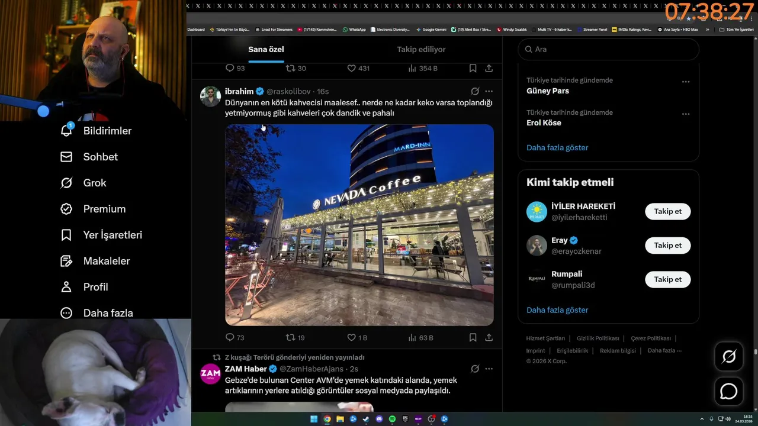Open more options on ibrahim's tweet
This screenshot has width=758, height=426.
tap(489, 91)
